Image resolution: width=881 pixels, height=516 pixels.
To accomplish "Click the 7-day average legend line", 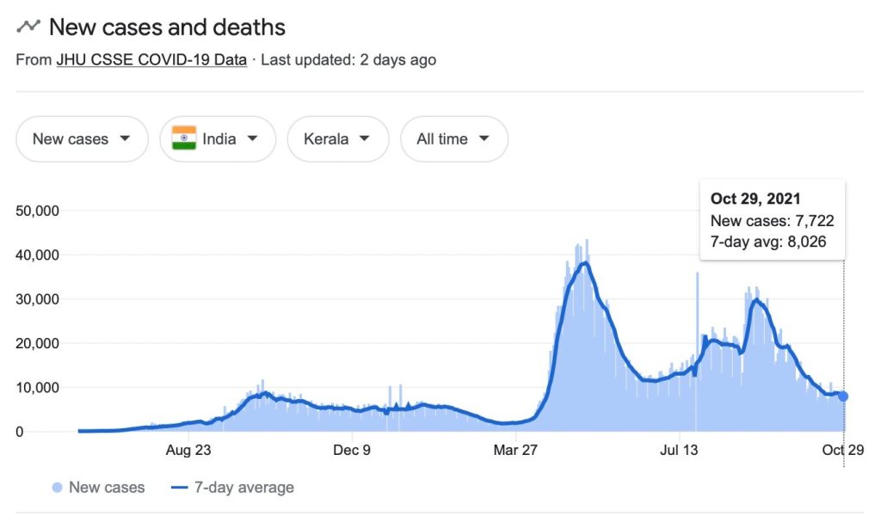I will coord(180,488).
